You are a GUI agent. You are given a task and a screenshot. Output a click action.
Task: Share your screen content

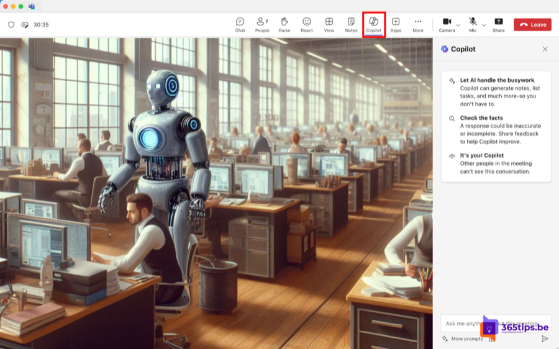coord(498,25)
